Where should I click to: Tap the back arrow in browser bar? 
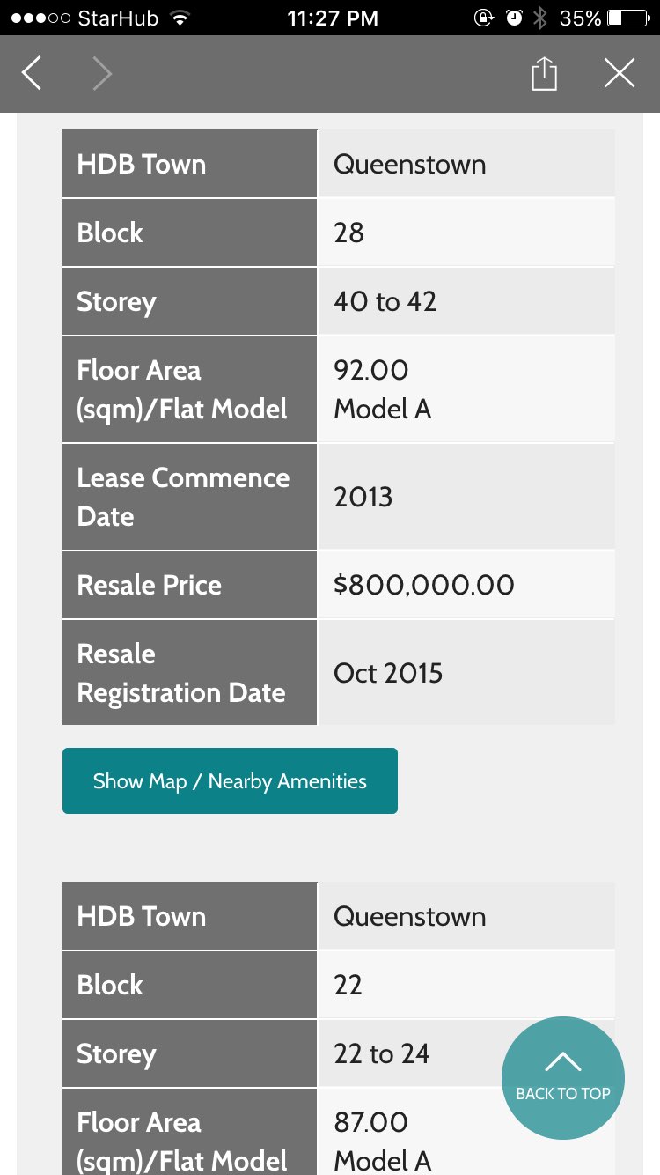32,74
